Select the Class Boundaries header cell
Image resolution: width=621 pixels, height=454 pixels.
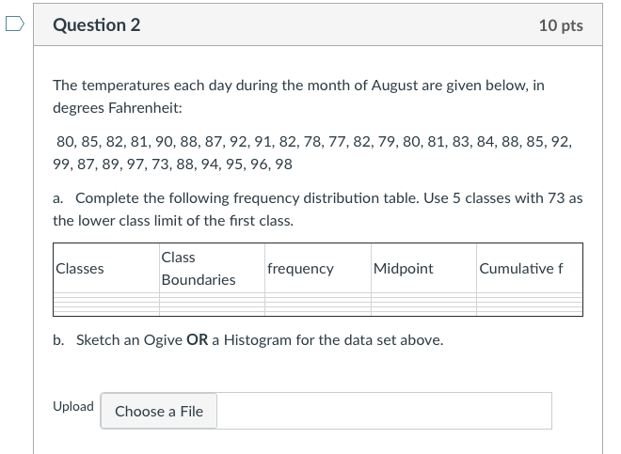(211, 269)
